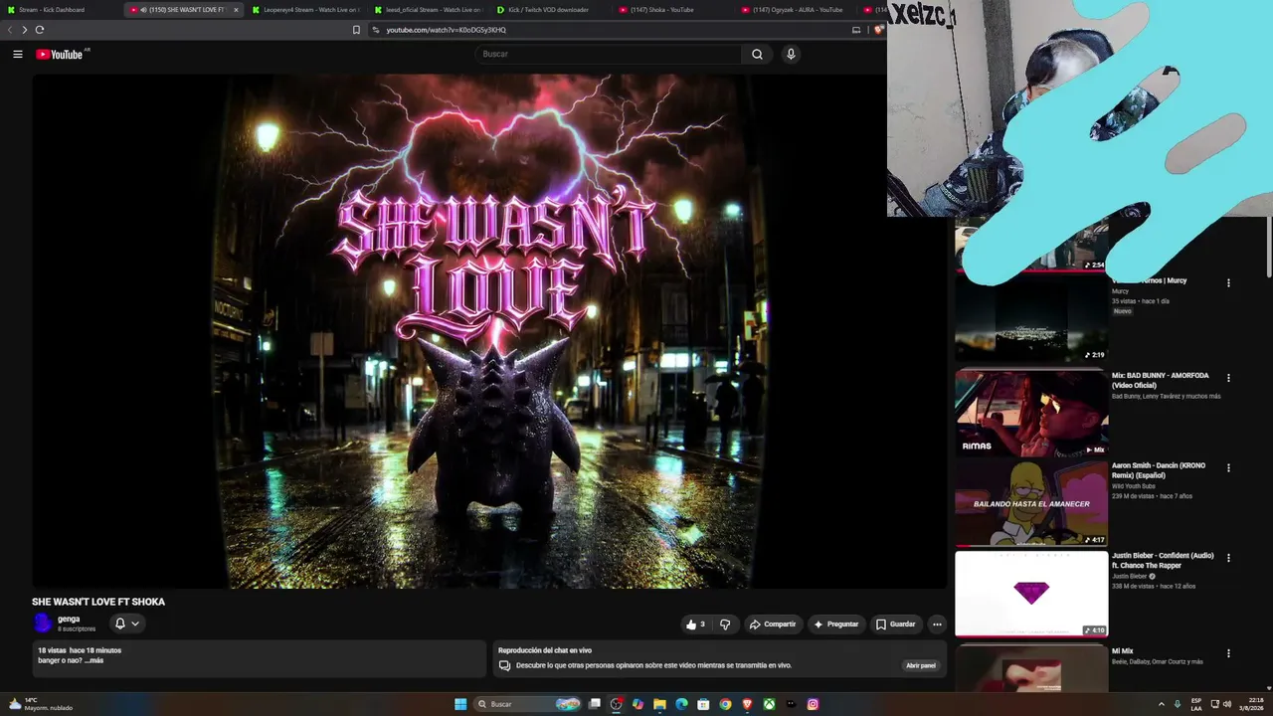Open options for the Mi Mix item
Viewport: 1273px width, 716px height.
pyautogui.click(x=1228, y=653)
